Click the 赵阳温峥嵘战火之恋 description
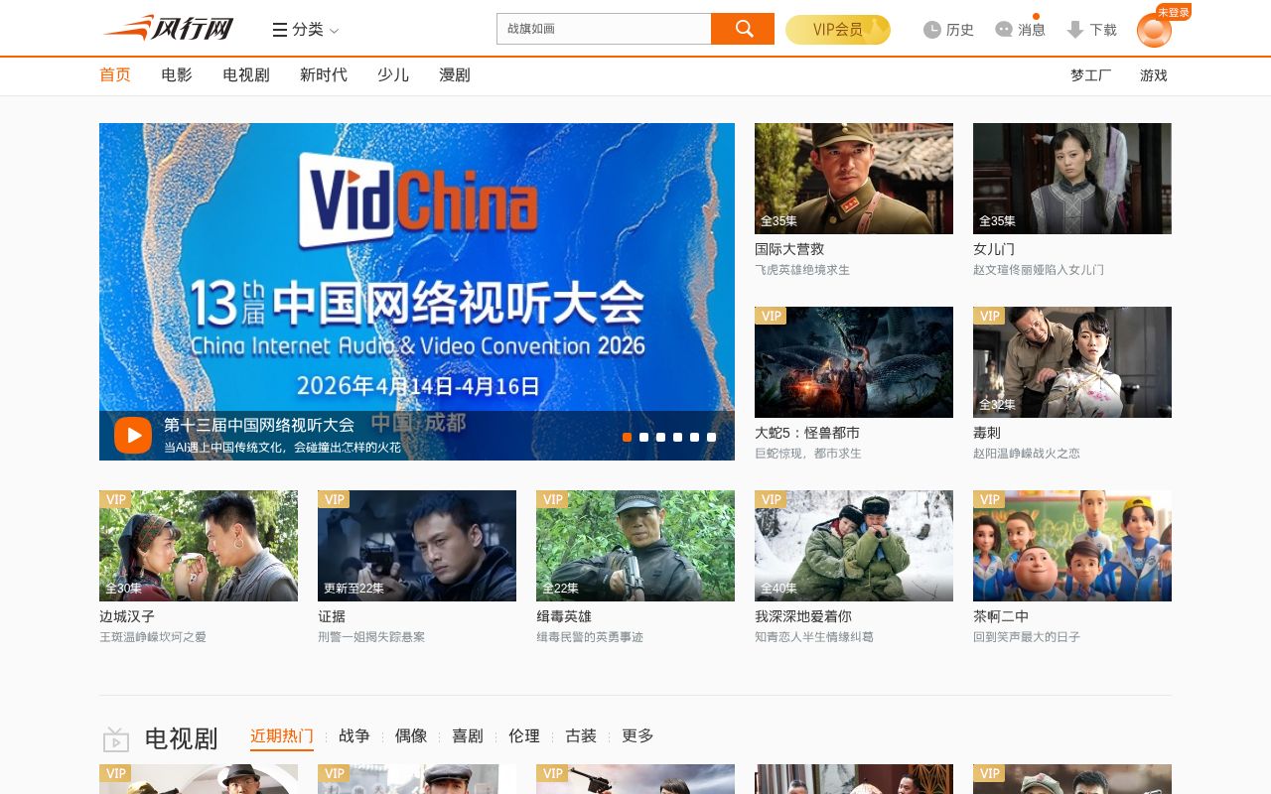The image size is (1271, 794). [x=1027, y=454]
